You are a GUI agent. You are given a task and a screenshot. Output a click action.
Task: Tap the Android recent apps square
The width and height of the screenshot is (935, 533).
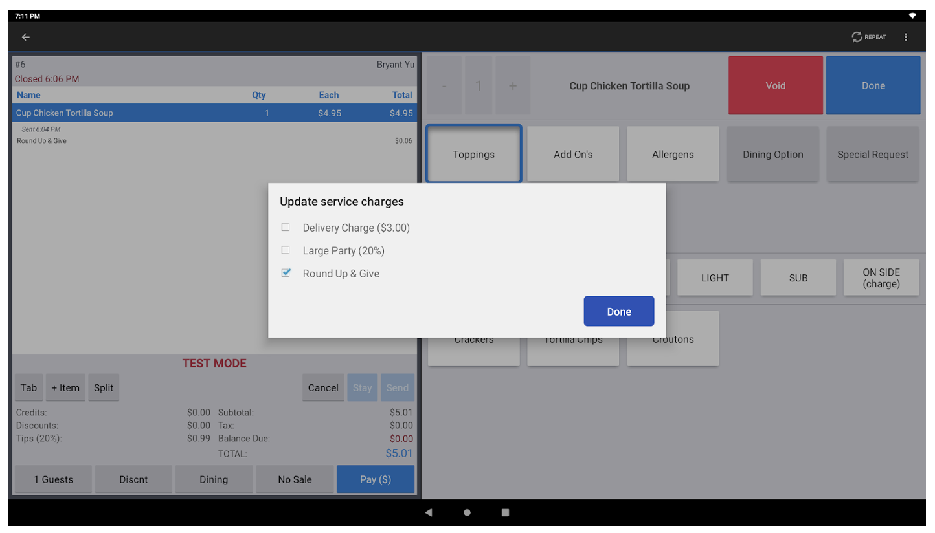[x=505, y=512]
